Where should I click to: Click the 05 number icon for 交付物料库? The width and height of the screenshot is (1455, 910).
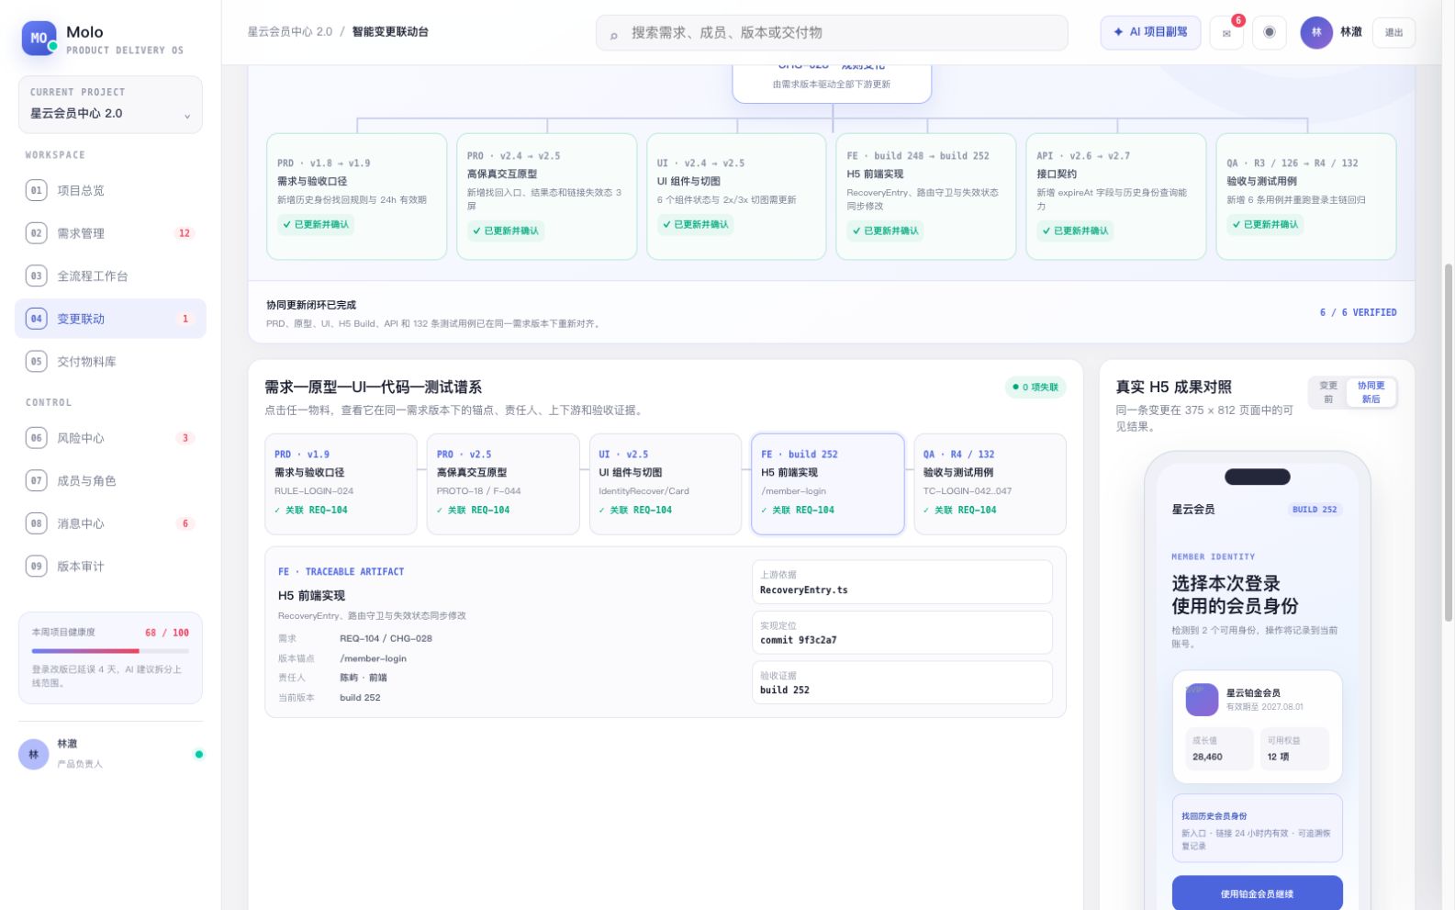tap(37, 361)
